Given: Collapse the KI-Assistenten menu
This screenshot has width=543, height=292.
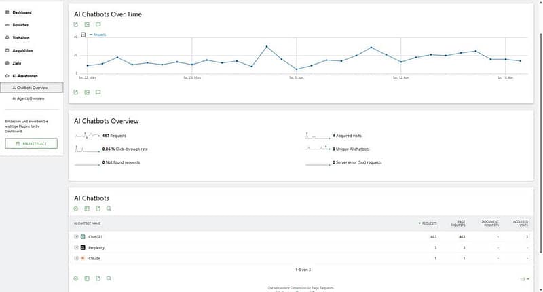Looking at the screenshot, I should pyautogui.click(x=25, y=76).
